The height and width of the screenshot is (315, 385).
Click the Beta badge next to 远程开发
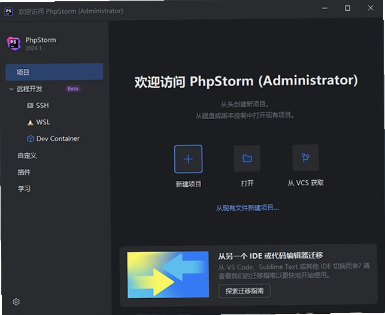click(73, 89)
